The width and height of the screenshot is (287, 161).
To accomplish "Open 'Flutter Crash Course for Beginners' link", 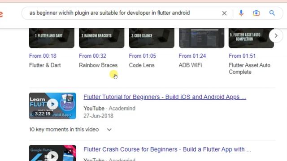I will [167, 149].
